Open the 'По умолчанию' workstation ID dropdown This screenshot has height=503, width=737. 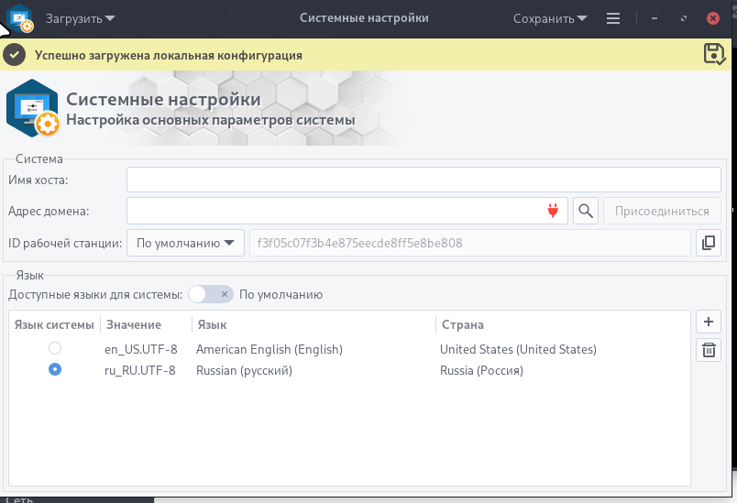[185, 243]
